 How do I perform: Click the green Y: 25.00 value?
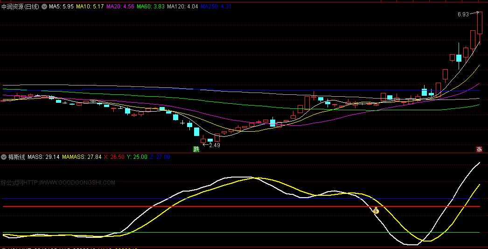137,157
